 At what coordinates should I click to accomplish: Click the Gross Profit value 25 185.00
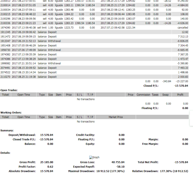click(47, 162)
